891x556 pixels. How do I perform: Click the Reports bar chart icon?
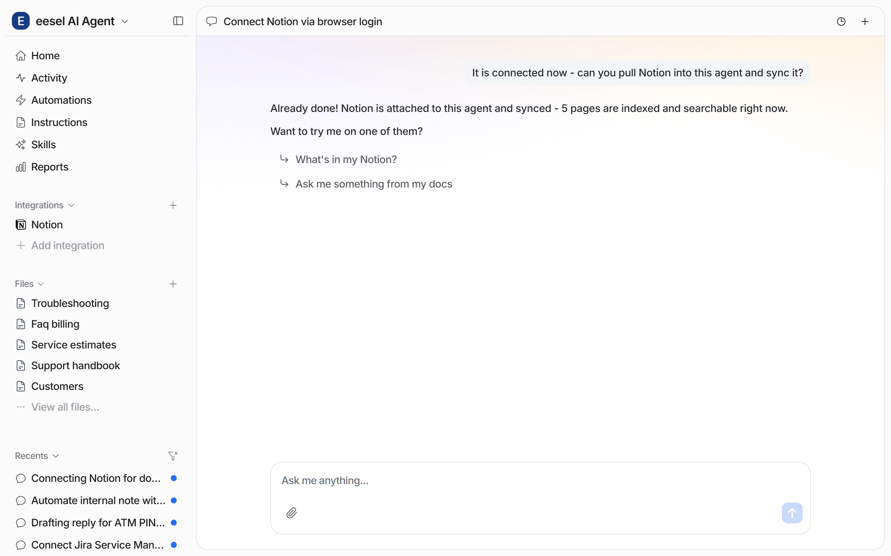click(21, 167)
